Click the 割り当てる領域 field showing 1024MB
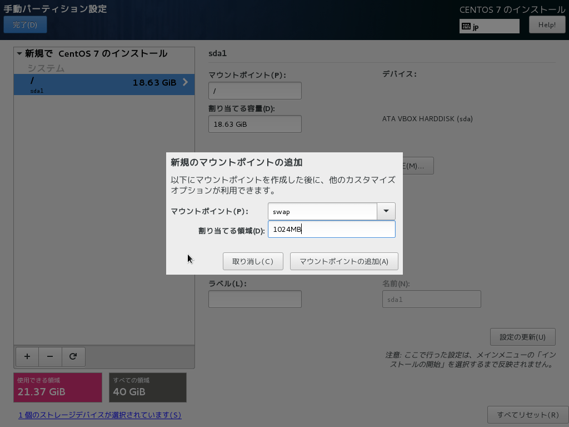 331,229
